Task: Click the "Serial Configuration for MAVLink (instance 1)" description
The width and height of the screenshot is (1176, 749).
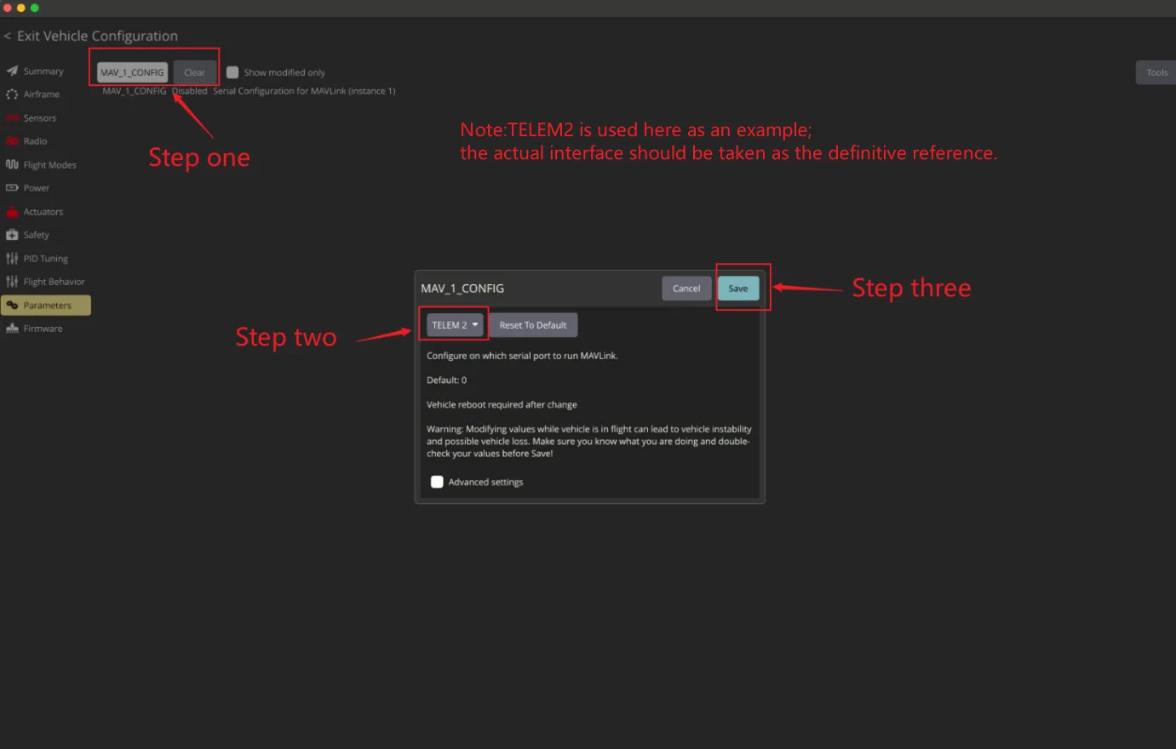Action: coord(304,91)
